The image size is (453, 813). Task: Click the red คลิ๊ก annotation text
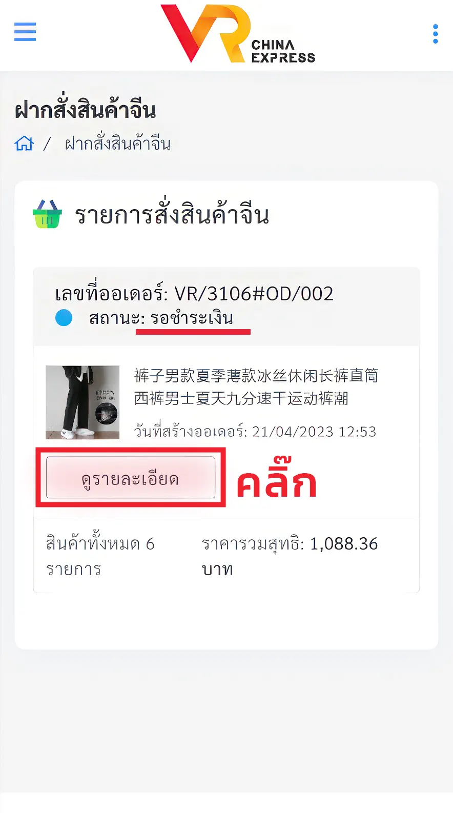click(276, 481)
